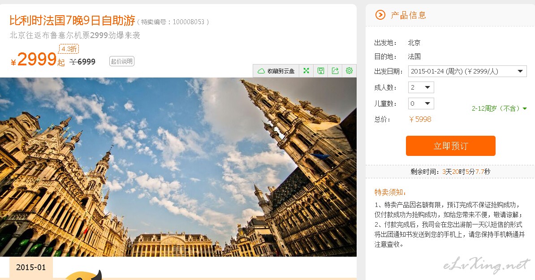
Task: Click the 特卖须知 heading
Action: coord(390,192)
